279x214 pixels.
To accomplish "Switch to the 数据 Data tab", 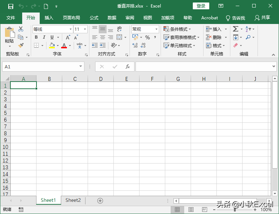I will click(x=112, y=18).
